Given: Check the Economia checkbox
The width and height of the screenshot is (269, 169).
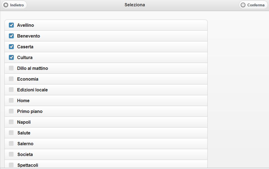Looking at the screenshot, I should (11, 79).
